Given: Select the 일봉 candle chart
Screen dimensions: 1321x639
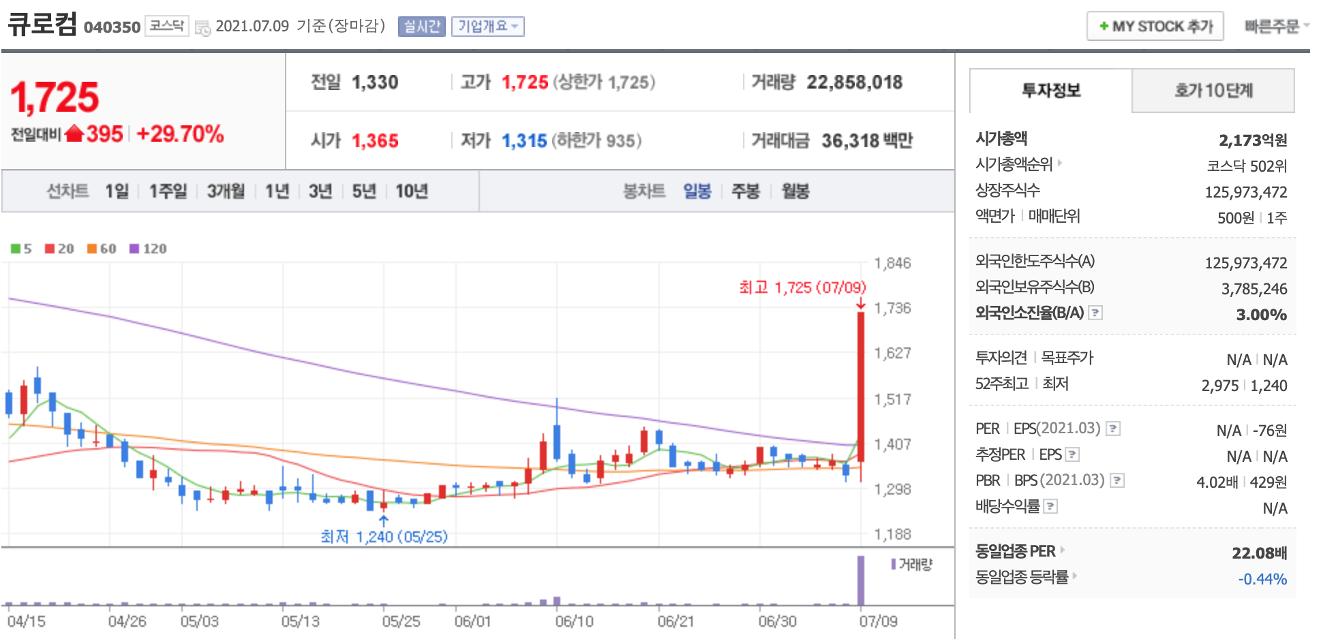Looking at the screenshot, I should pos(697,191).
